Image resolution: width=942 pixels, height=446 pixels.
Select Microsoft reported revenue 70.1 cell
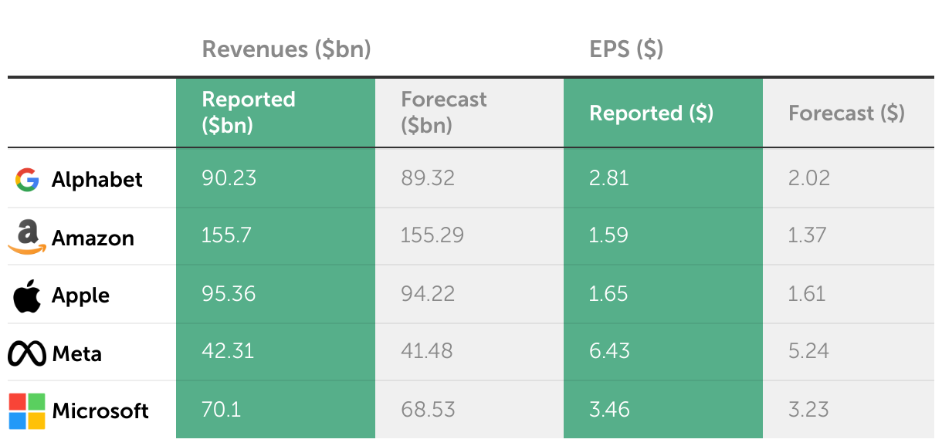(276, 410)
